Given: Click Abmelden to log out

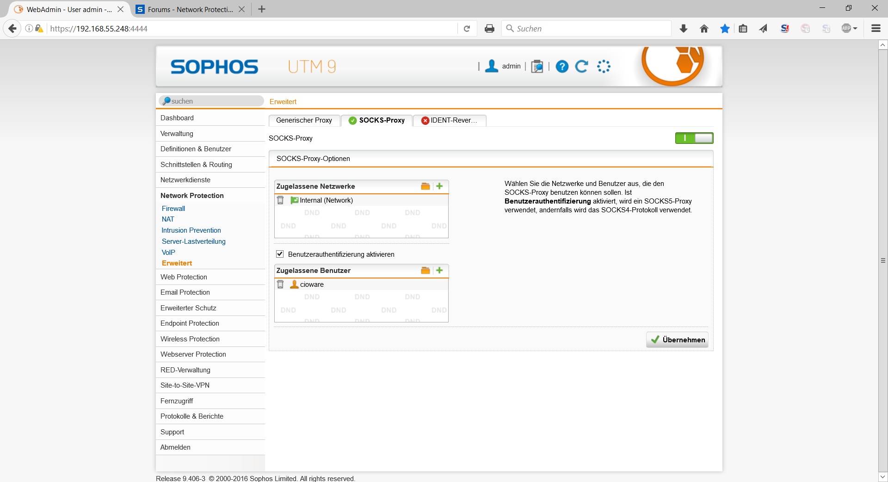Looking at the screenshot, I should click(210, 447).
